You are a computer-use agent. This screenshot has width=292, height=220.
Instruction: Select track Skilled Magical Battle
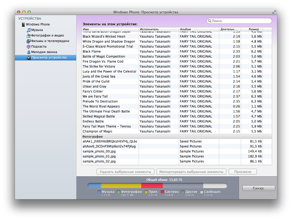[177, 116]
